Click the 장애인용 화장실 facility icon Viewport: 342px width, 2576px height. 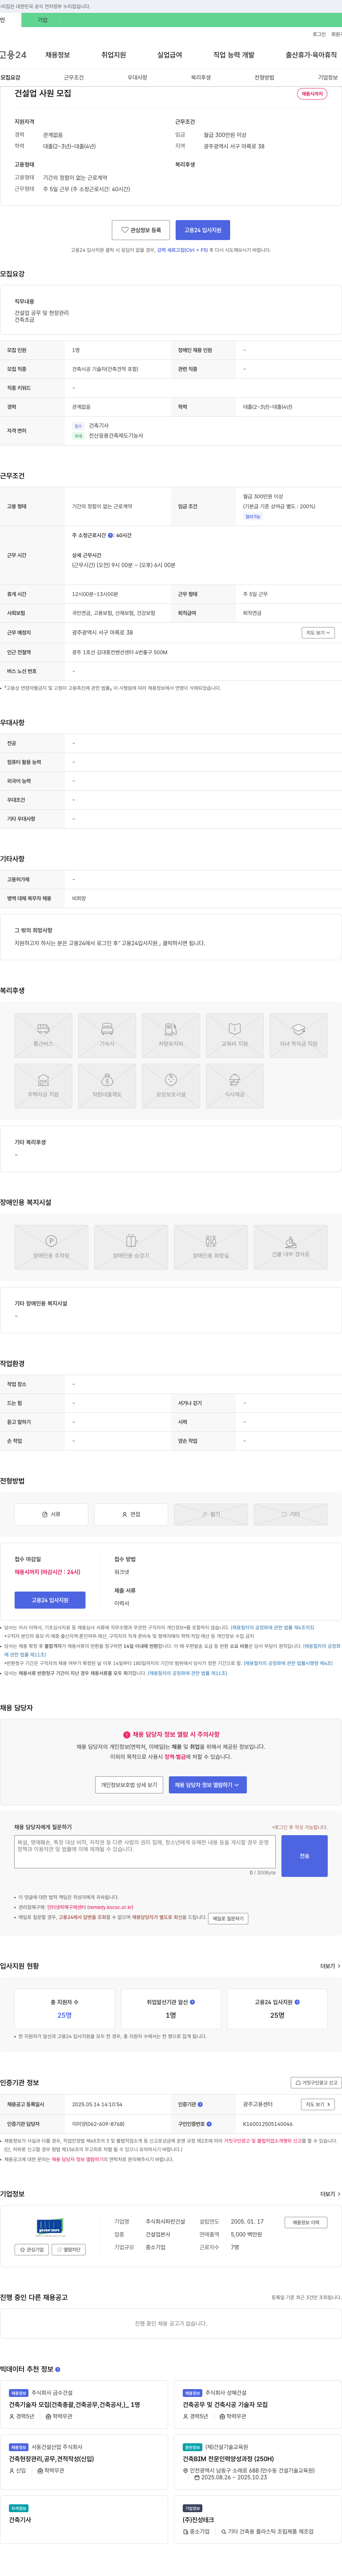[x=211, y=1247]
